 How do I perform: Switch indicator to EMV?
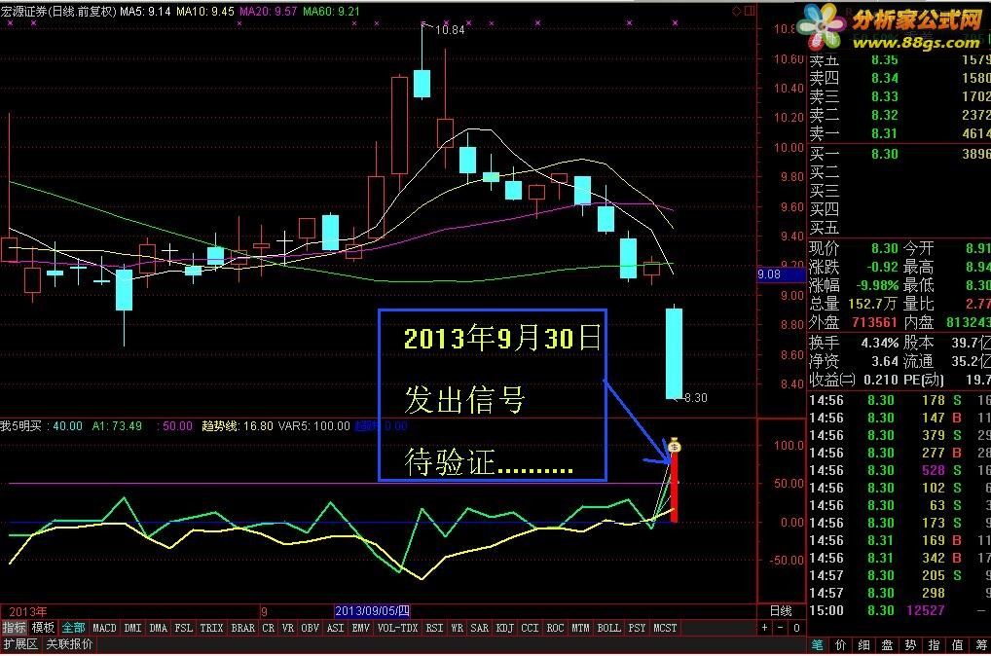click(x=361, y=628)
